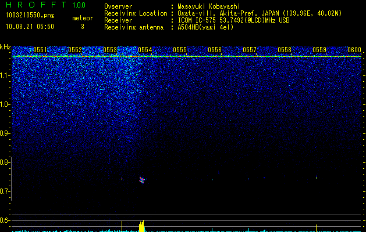Viewport: 366px width, 232px height.
Task: Click the Receiving antenna field label
Action: (134, 27)
